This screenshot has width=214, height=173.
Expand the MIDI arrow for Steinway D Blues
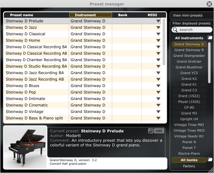tap(158, 86)
